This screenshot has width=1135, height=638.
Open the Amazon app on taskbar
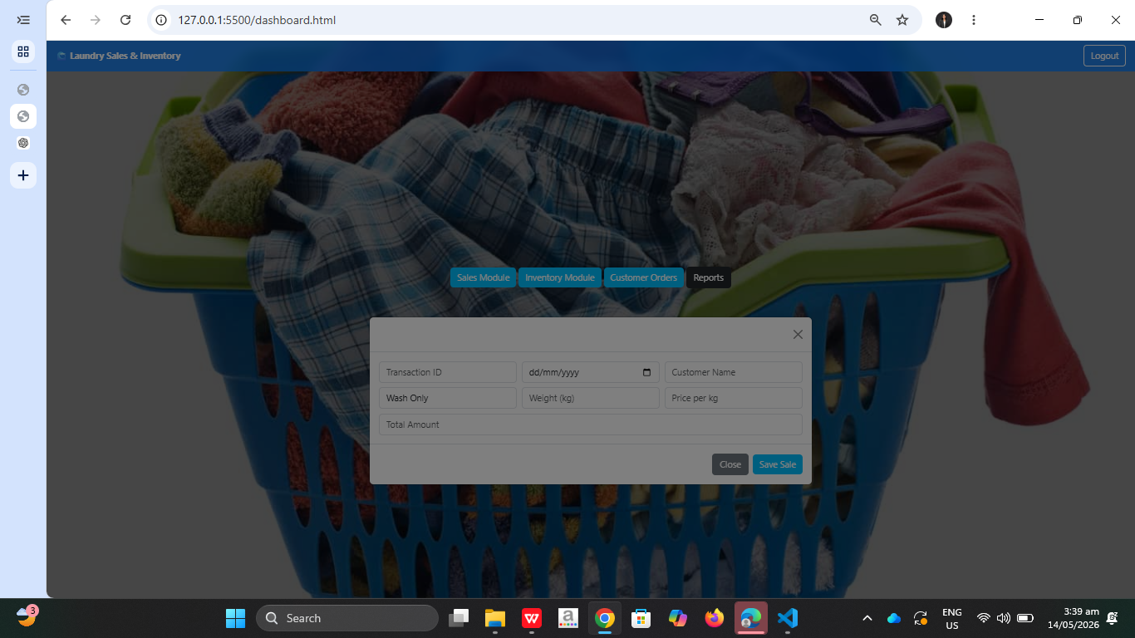point(568,618)
